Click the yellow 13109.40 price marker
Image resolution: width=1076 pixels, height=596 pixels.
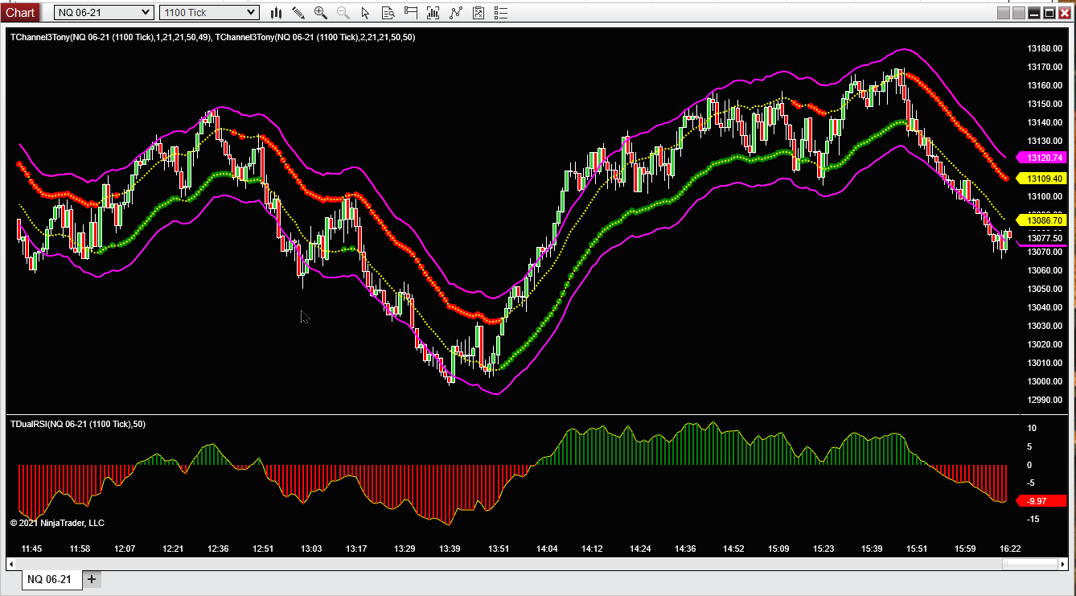pos(1041,179)
